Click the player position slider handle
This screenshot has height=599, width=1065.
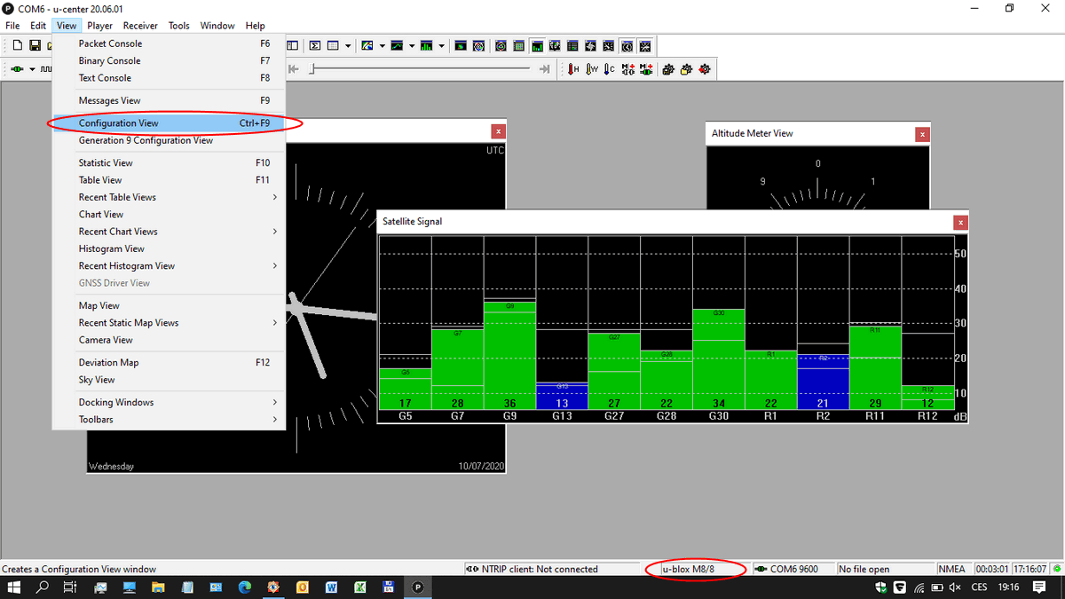pyautogui.click(x=312, y=69)
